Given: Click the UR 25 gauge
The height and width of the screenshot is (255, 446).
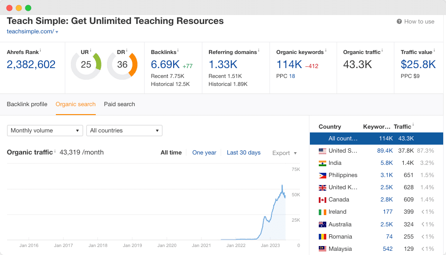Looking at the screenshot, I should tap(86, 65).
